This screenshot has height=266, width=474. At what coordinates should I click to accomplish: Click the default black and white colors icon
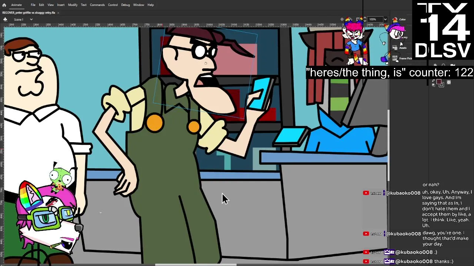(434, 85)
